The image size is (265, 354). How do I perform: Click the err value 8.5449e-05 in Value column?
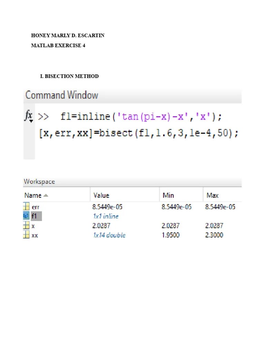coord(107,207)
